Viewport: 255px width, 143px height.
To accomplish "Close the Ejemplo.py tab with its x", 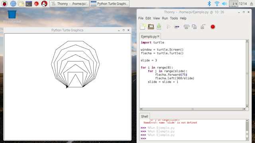I will pos(158,36).
